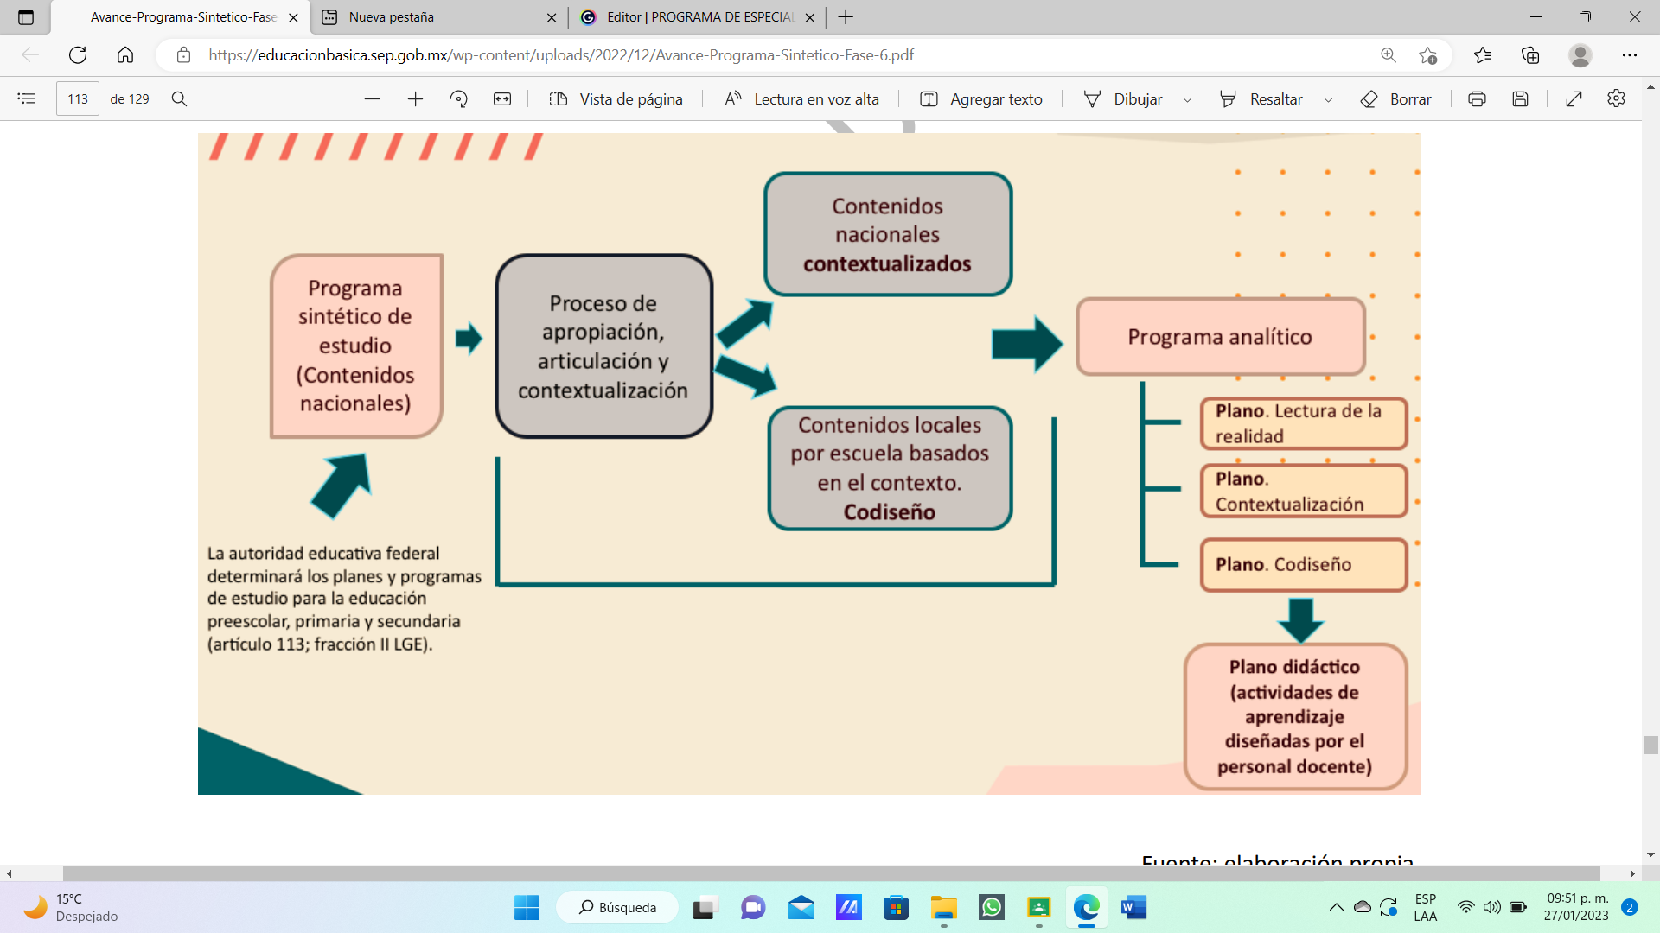Enter full screen reading mode
Image resolution: width=1660 pixels, height=933 pixels.
(1574, 98)
